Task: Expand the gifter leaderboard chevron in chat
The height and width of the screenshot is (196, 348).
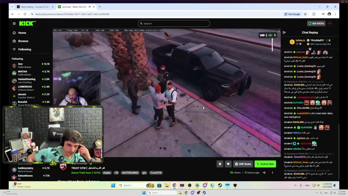Action: [310, 49]
